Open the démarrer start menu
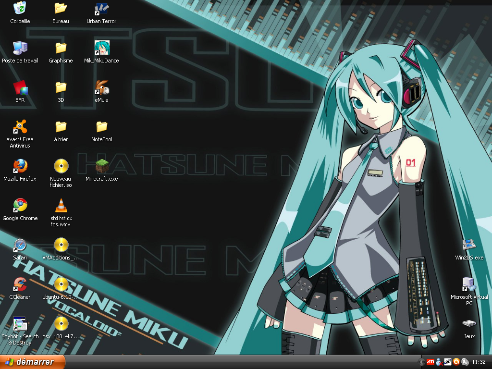492x369 pixels. coord(33,362)
